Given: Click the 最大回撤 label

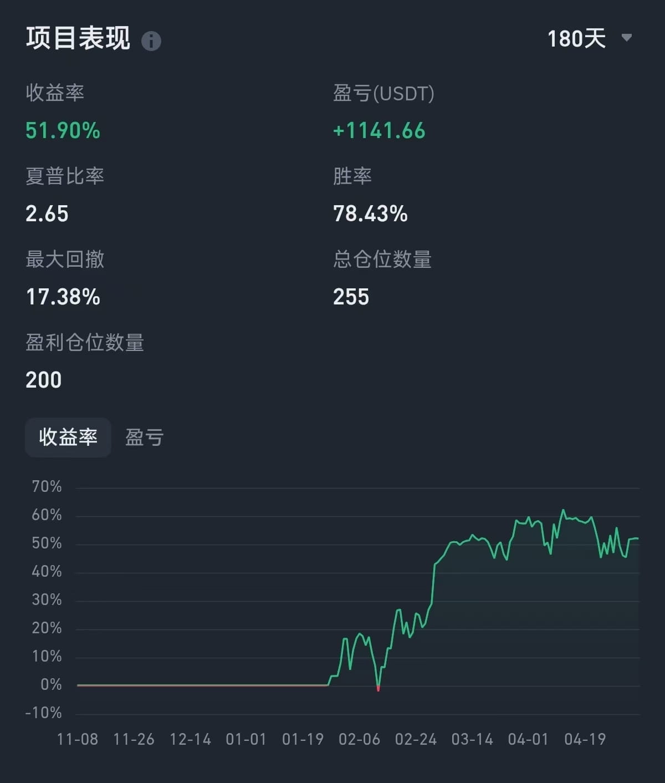Looking at the screenshot, I should pyautogui.click(x=65, y=260).
